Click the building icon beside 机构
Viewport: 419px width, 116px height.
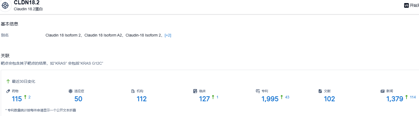coord(133,91)
